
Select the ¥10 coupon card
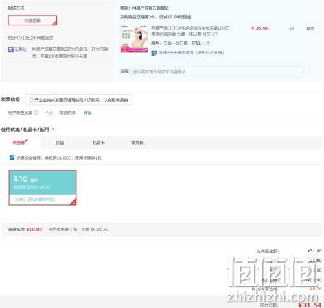pos(43,187)
